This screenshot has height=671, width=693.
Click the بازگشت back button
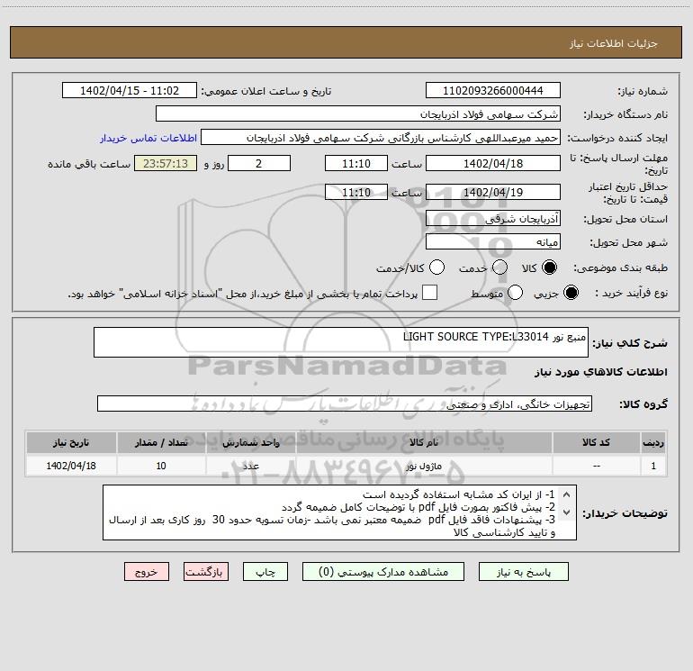206,572
